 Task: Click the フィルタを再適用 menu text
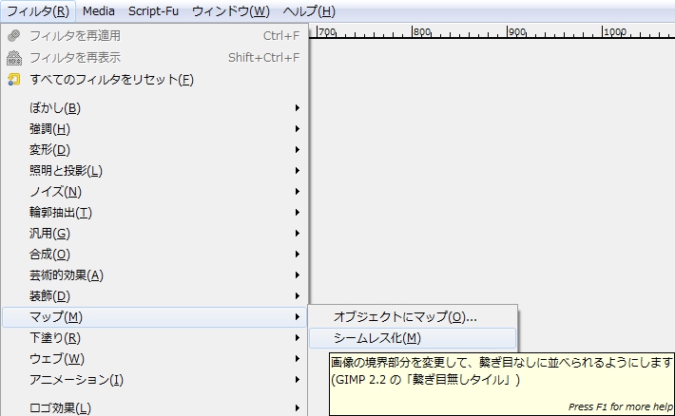click(x=75, y=36)
